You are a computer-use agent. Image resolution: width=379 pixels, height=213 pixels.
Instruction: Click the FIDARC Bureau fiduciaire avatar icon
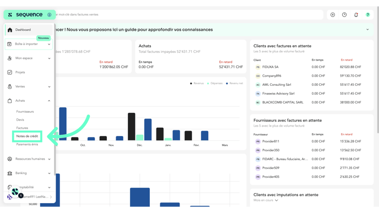258,159
